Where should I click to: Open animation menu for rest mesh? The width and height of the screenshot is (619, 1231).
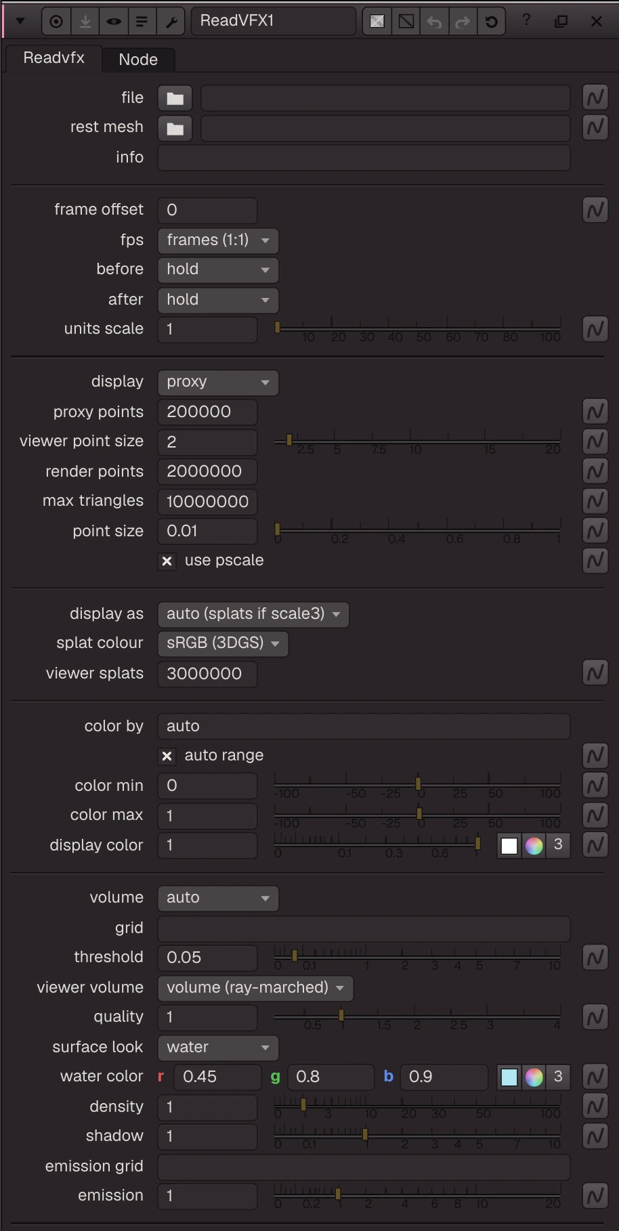click(x=595, y=127)
